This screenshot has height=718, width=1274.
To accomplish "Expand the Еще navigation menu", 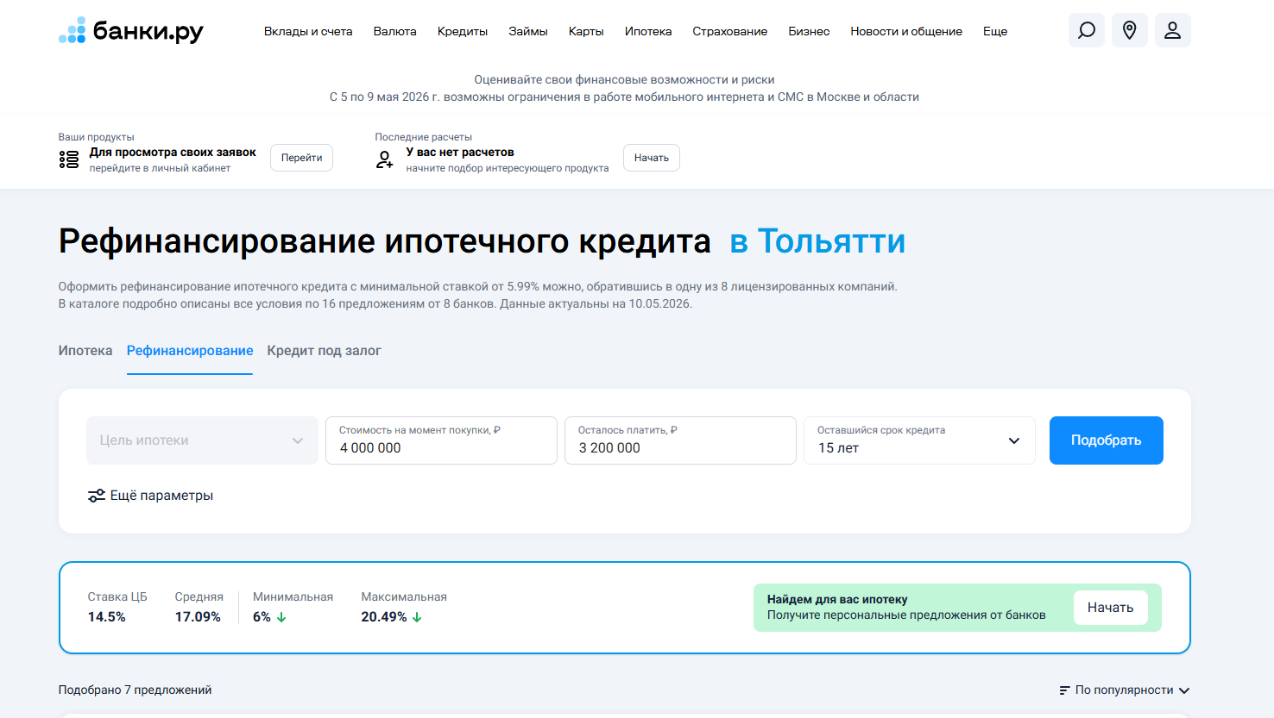I will (995, 31).
